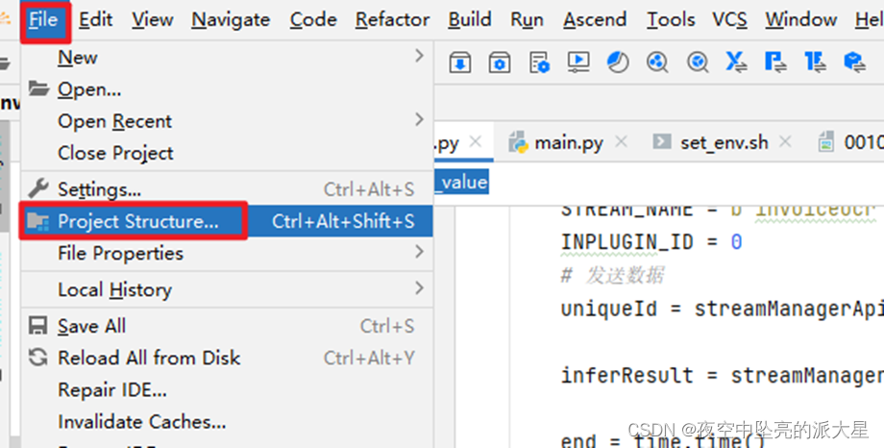Screen dimensions: 884x448
Task: Click the refresh icon beside Reload All from Disk
Action: click(x=38, y=358)
